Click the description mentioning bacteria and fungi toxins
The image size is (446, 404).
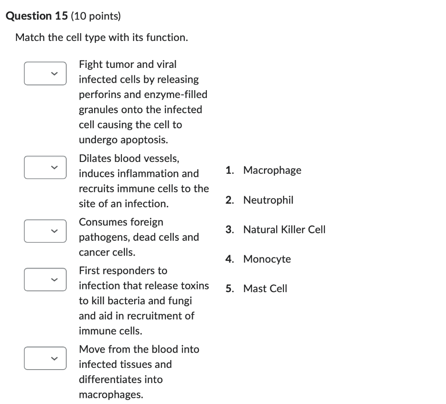click(x=144, y=300)
